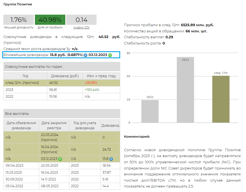Click the -28.68% change value
Viewport: 246px width, 192px height.
91,83
